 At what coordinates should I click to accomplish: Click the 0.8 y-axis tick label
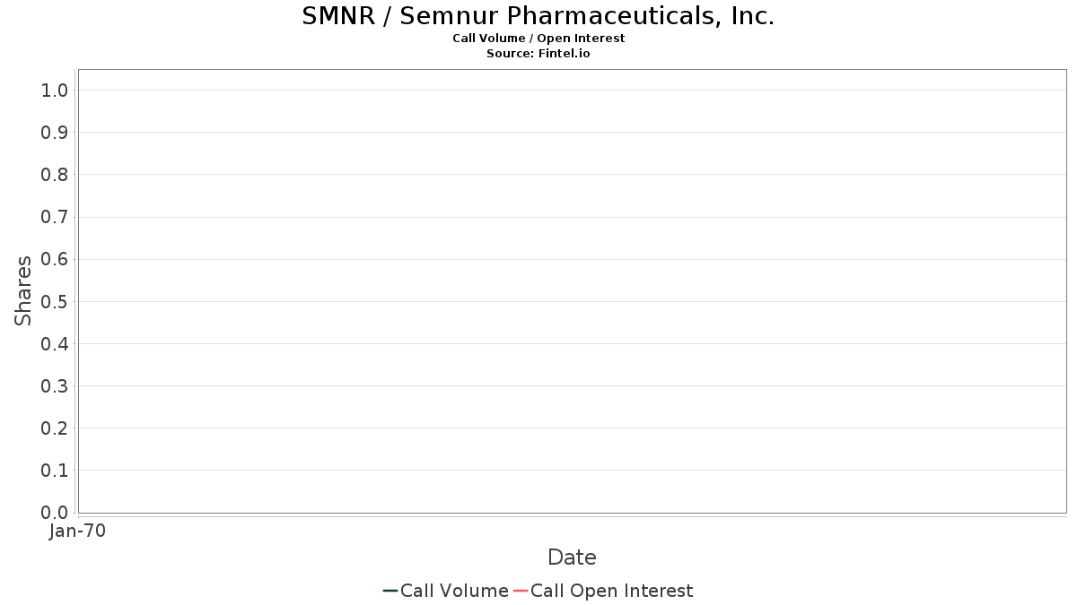point(55,175)
